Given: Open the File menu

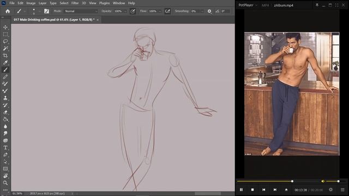Looking at the screenshot, I should tap(12, 3).
